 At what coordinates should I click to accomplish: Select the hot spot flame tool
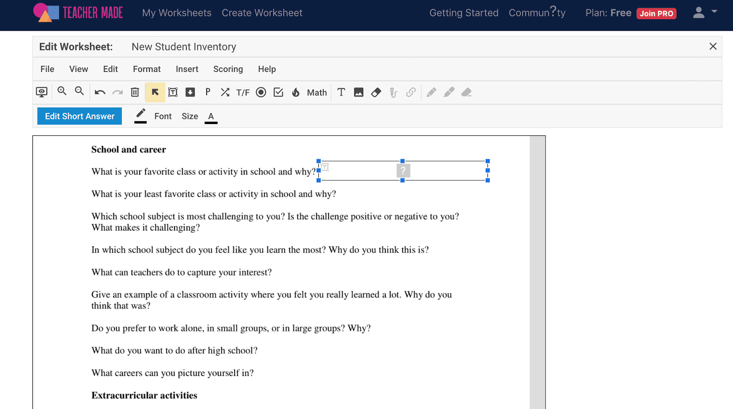[x=296, y=92]
